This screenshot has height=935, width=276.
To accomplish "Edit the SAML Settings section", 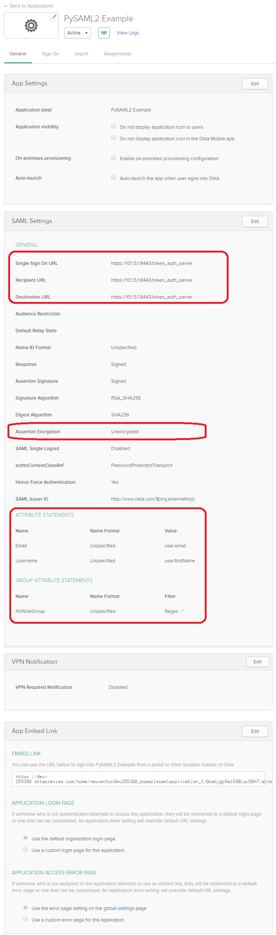I will [255, 221].
